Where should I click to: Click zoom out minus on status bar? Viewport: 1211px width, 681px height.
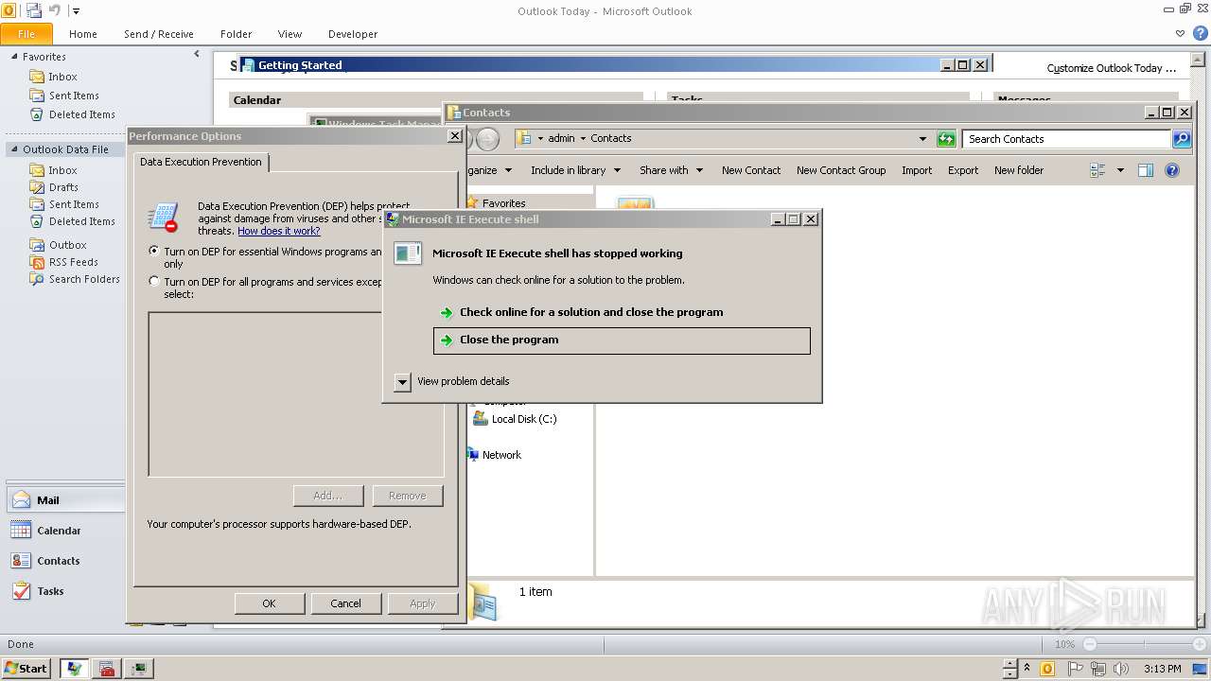[1090, 644]
